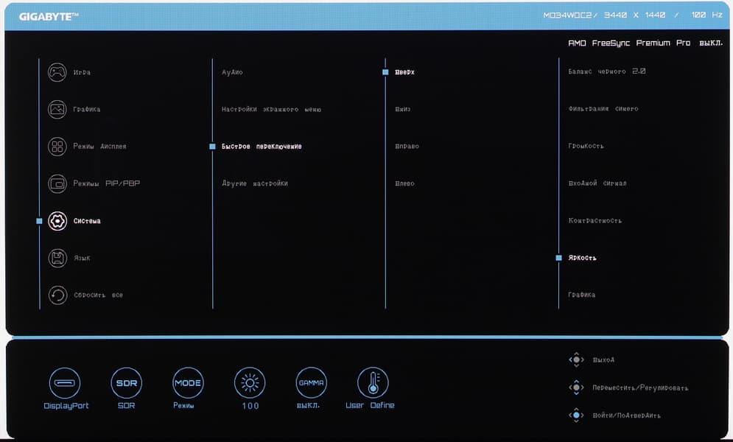Open the Язык menu entry
The image size is (733, 442).
[82, 258]
